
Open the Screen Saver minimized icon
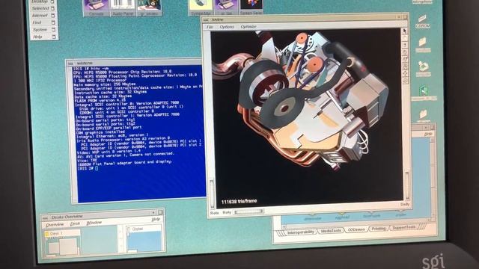[x=251, y=7]
